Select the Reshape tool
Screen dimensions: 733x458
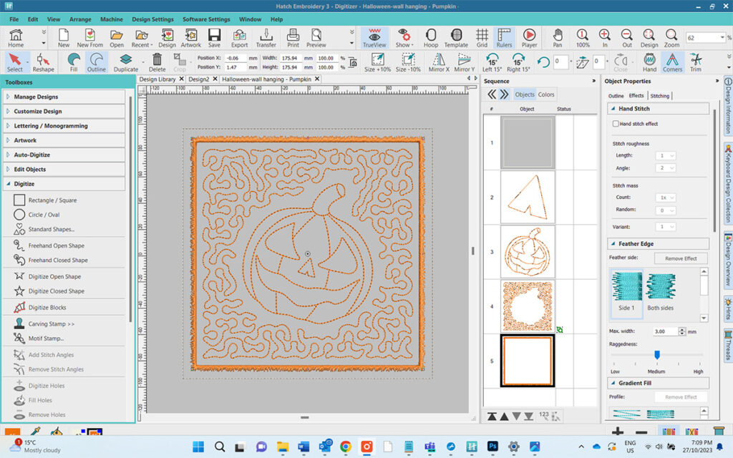coord(43,62)
